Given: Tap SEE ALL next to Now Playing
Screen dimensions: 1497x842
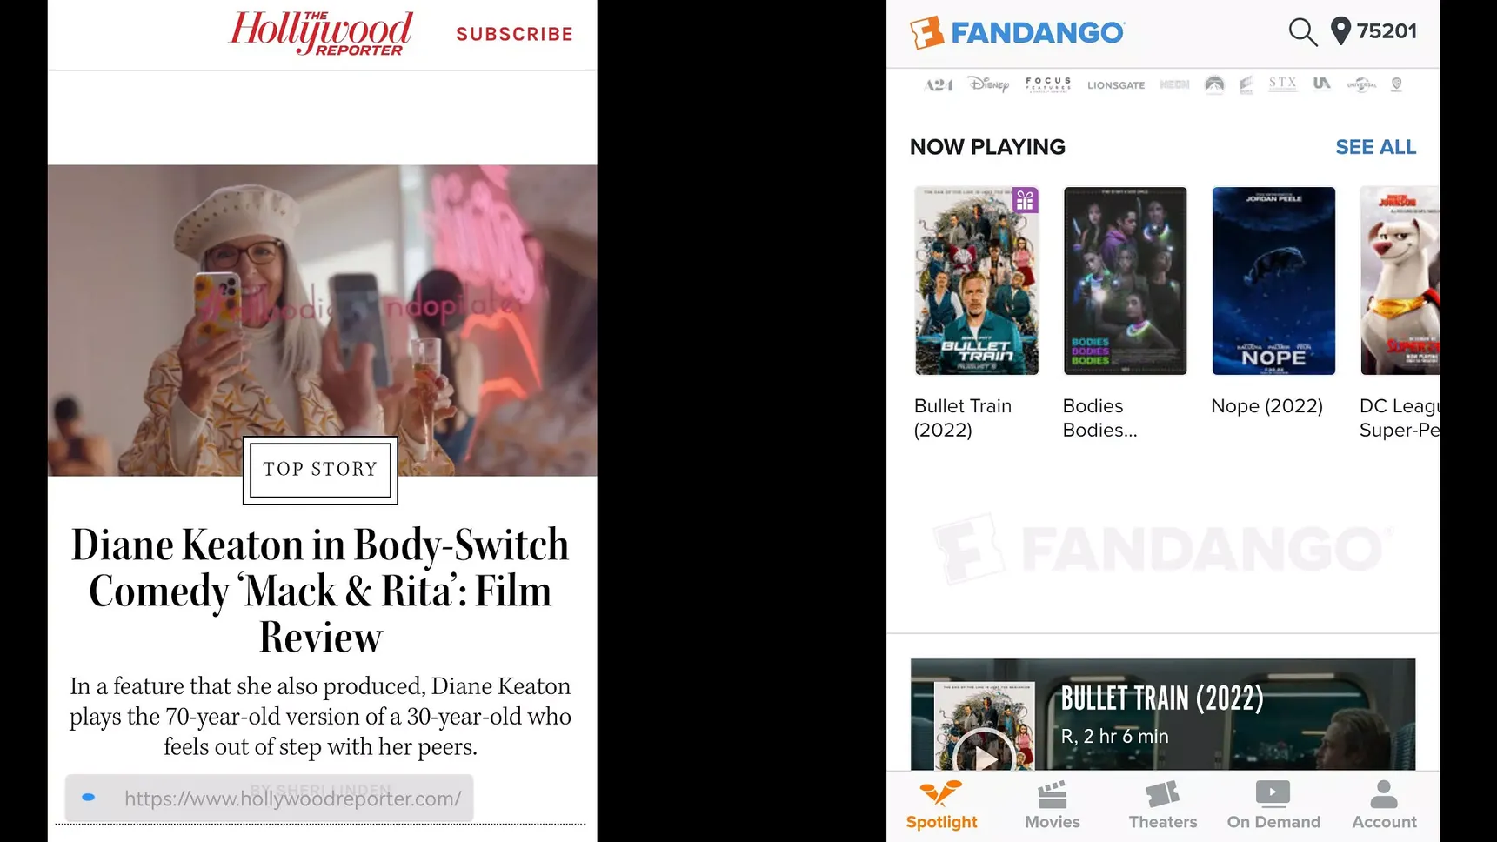Looking at the screenshot, I should point(1375,147).
